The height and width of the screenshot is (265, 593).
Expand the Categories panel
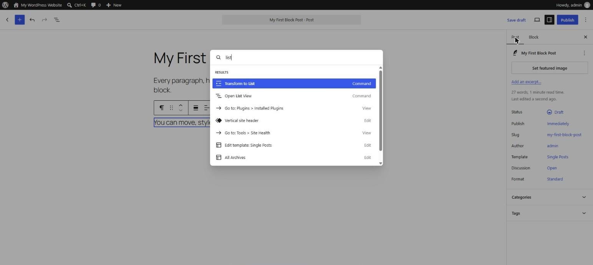click(x=549, y=197)
